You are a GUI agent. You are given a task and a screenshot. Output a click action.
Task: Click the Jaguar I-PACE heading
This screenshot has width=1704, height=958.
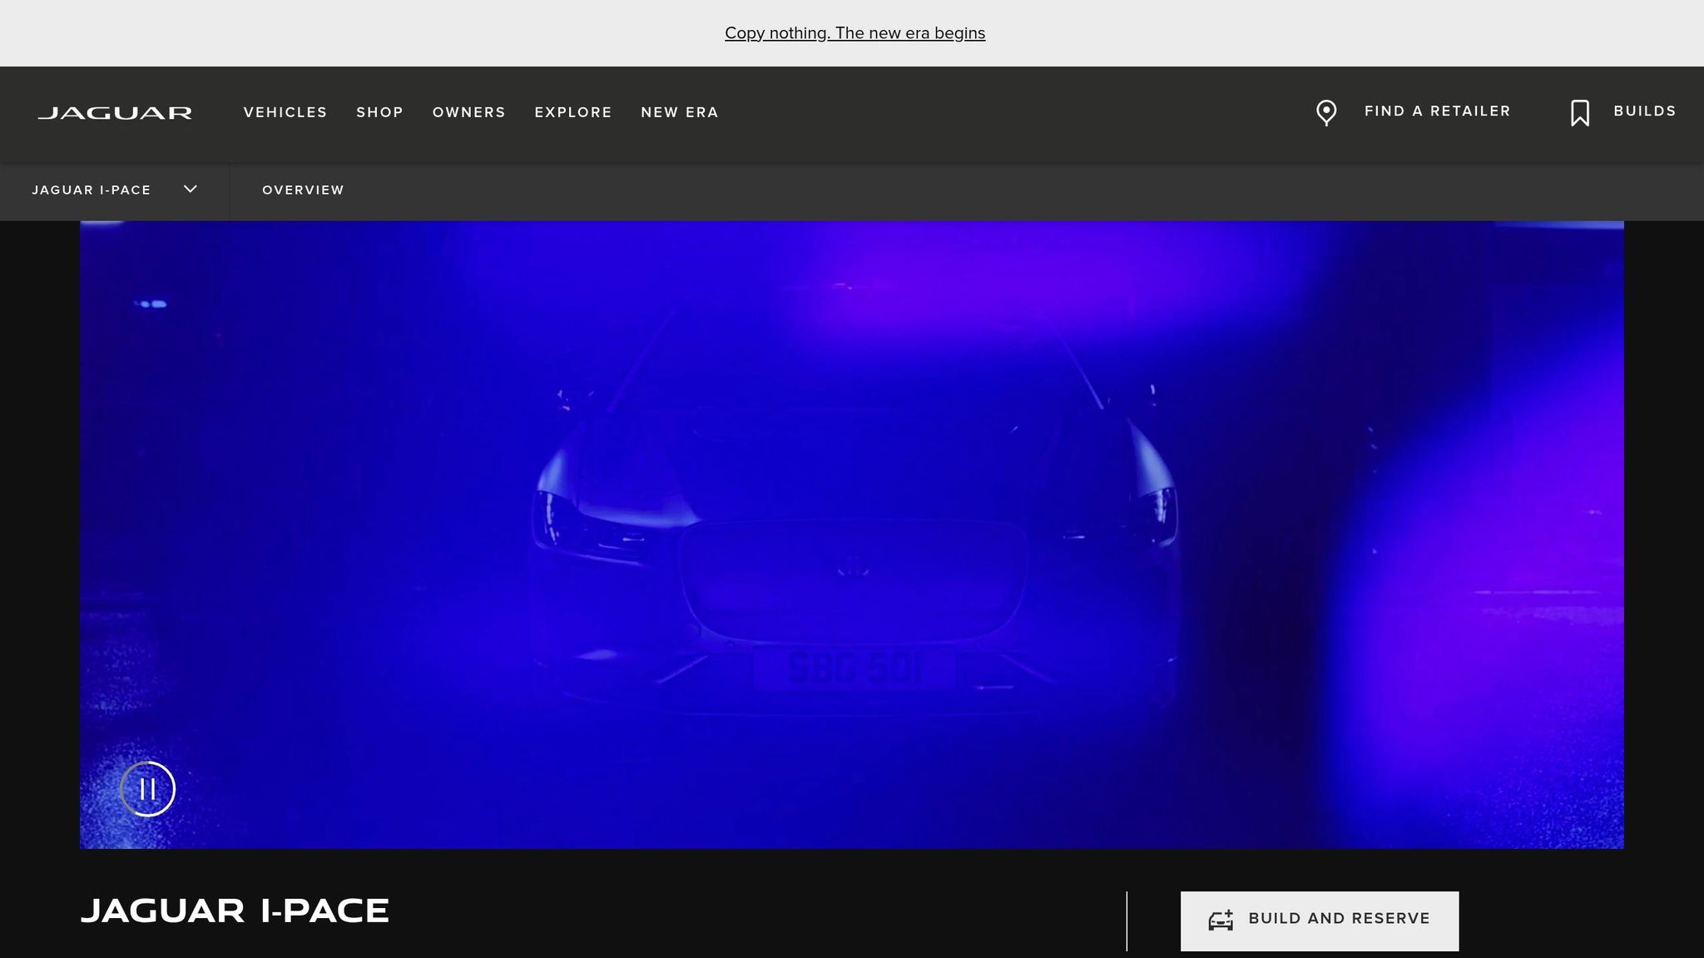235,911
